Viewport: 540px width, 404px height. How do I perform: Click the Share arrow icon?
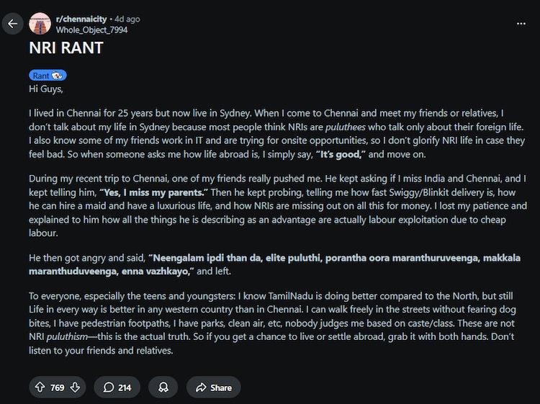pyautogui.click(x=202, y=387)
